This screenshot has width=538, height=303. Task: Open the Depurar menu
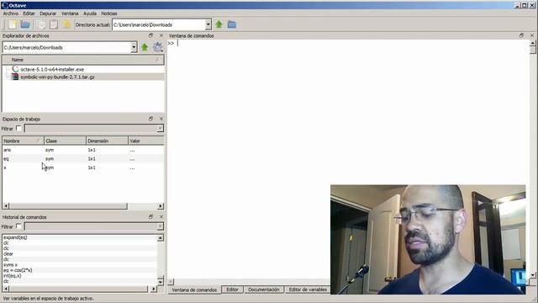(48, 13)
